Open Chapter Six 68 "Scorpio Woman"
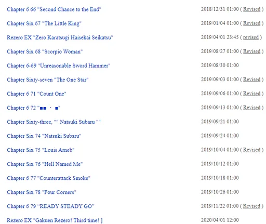Image resolution: width=266 pixels, height=224 pixels. (45, 51)
